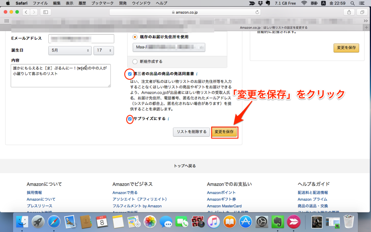Open the Amazonで売る link
The height and width of the screenshot is (232, 371).
pyautogui.click(x=125, y=193)
